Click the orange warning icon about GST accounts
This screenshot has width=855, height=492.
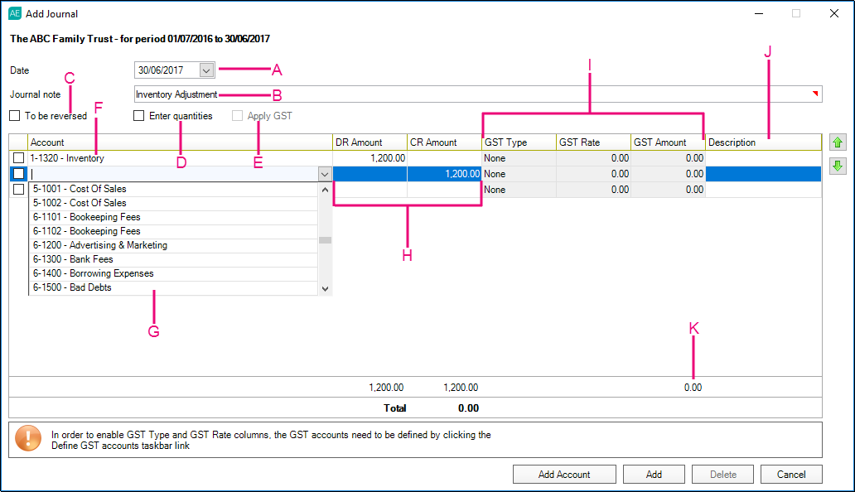tap(28, 439)
